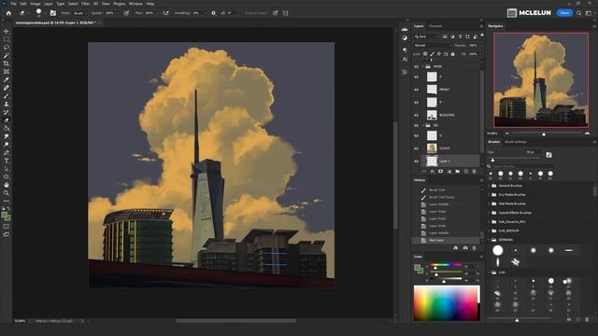Select the Horizontal Type tool
The width and height of the screenshot is (598, 336).
coord(7,161)
